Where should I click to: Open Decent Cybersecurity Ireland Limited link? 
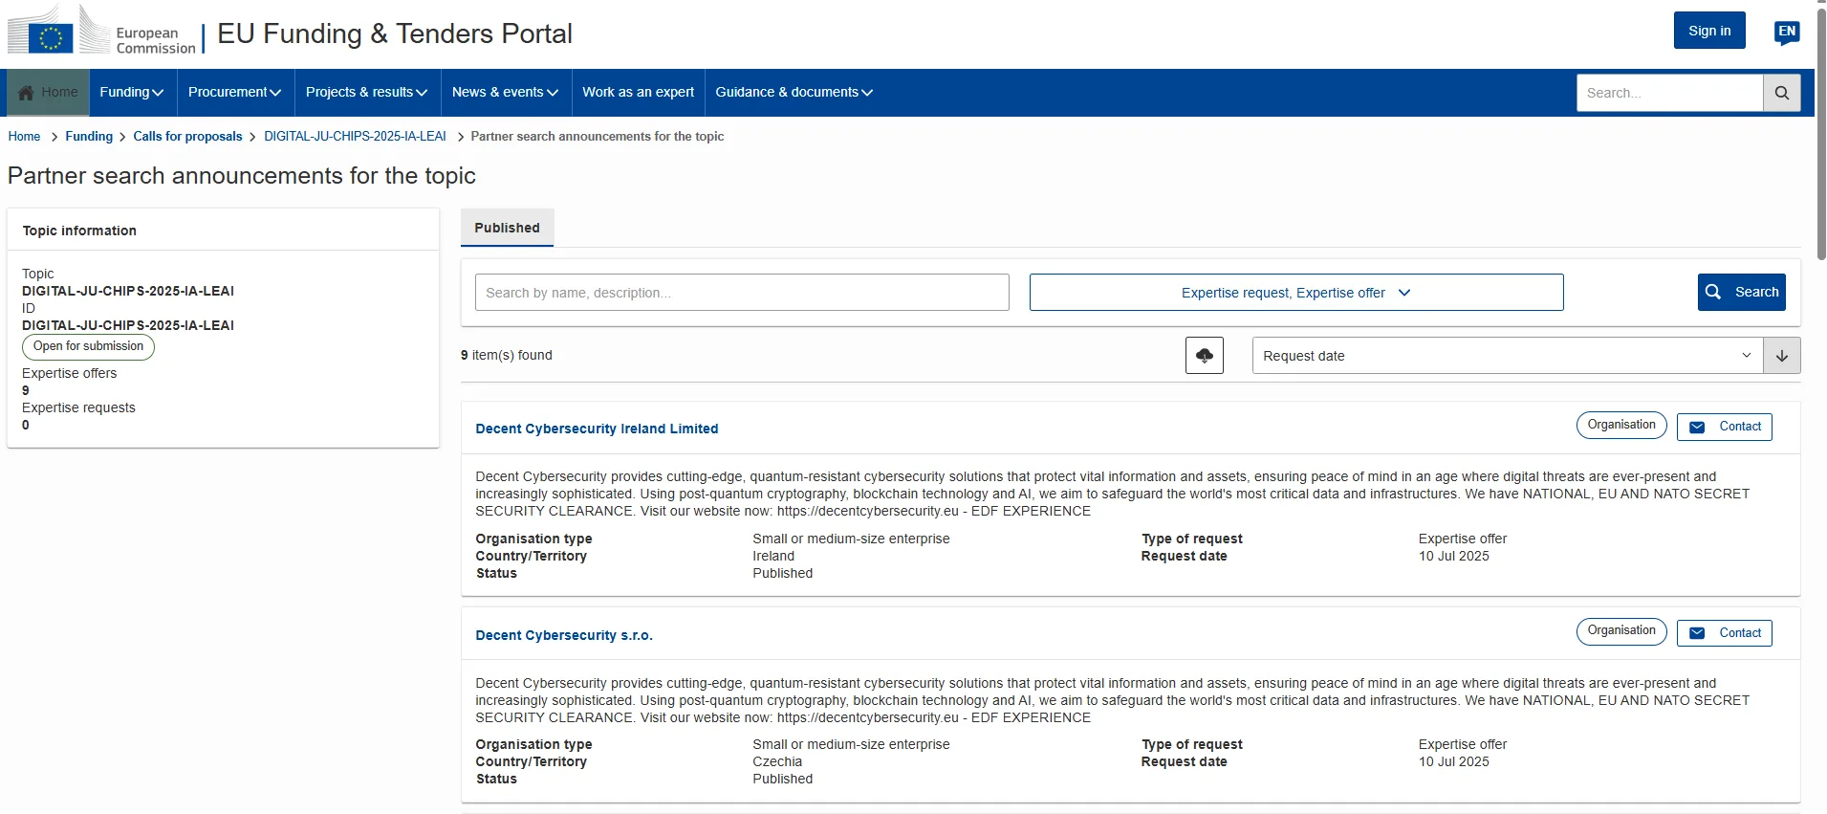pos(597,429)
